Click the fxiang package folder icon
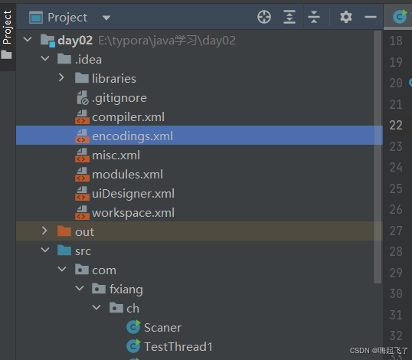 tap(99, 288)
